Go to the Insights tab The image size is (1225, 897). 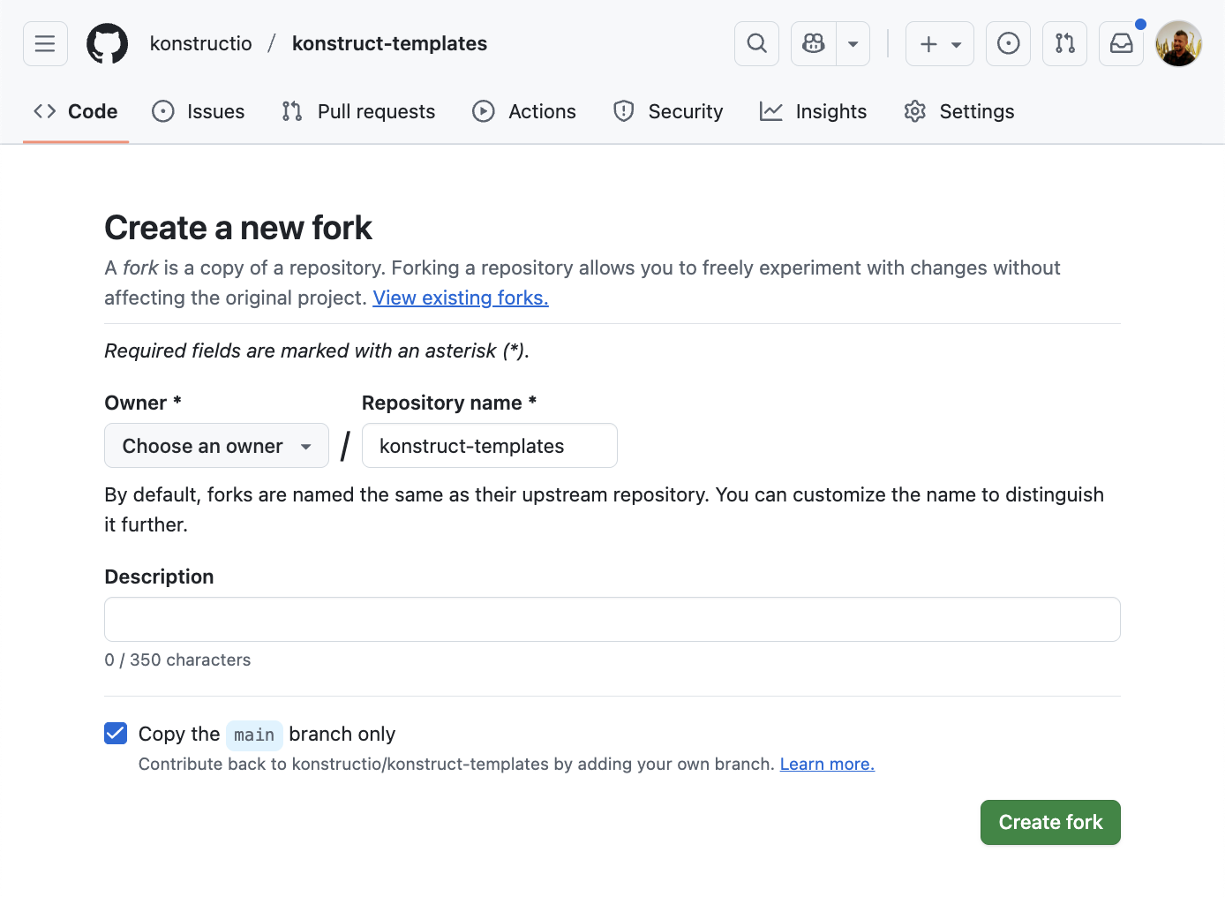pyautogui.click(x=813, y=111)
